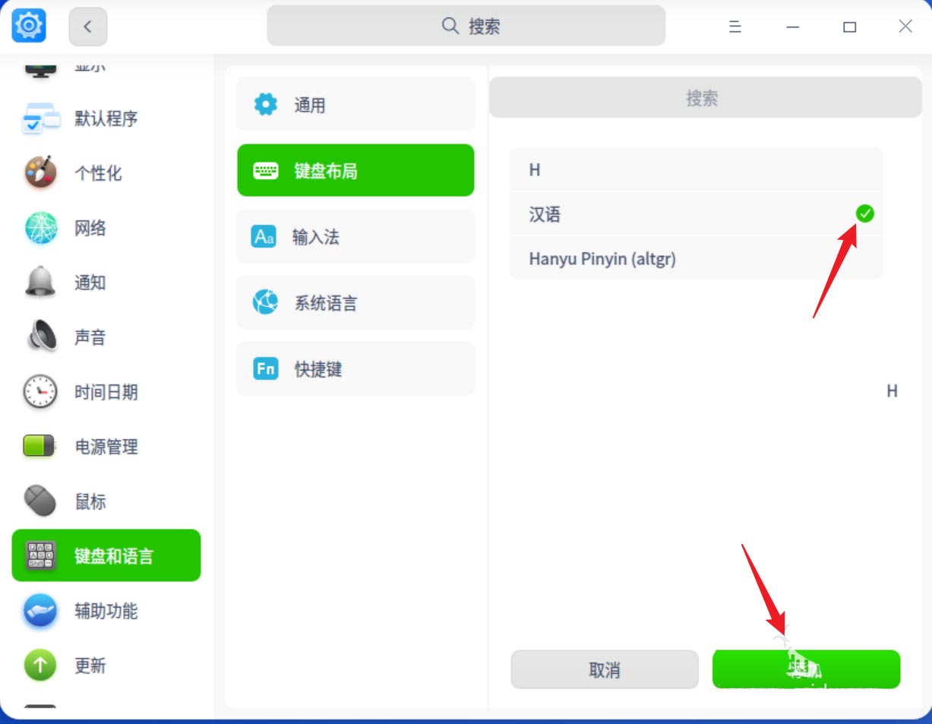
Task: Click the layout search field
Action: 705,98
